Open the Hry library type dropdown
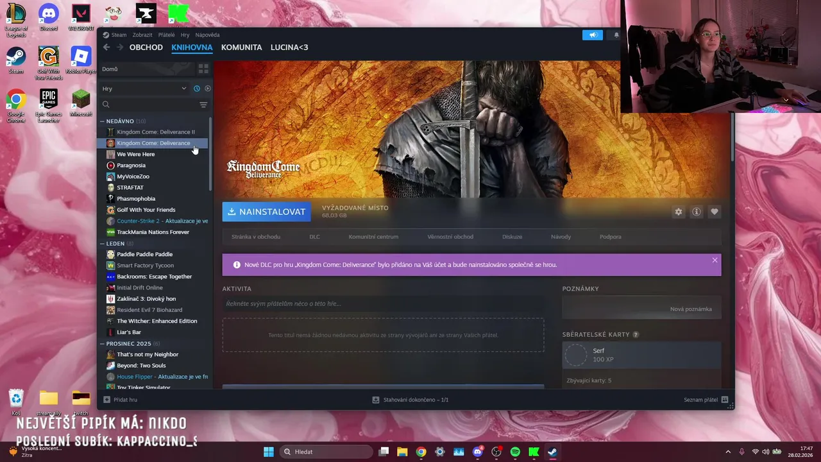The width and height of the screenshot is (821, 462). 144,89
